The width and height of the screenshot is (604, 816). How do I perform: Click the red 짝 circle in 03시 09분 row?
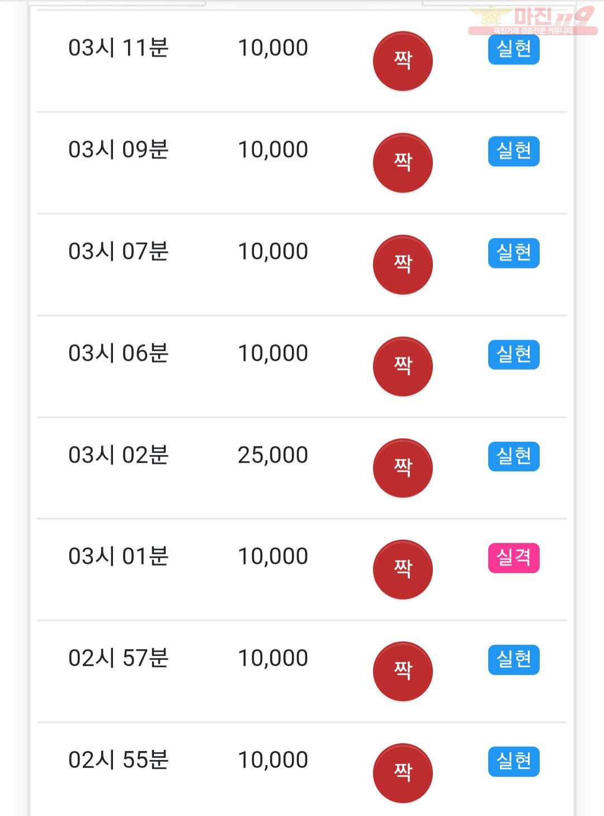[x=403, y=163]
